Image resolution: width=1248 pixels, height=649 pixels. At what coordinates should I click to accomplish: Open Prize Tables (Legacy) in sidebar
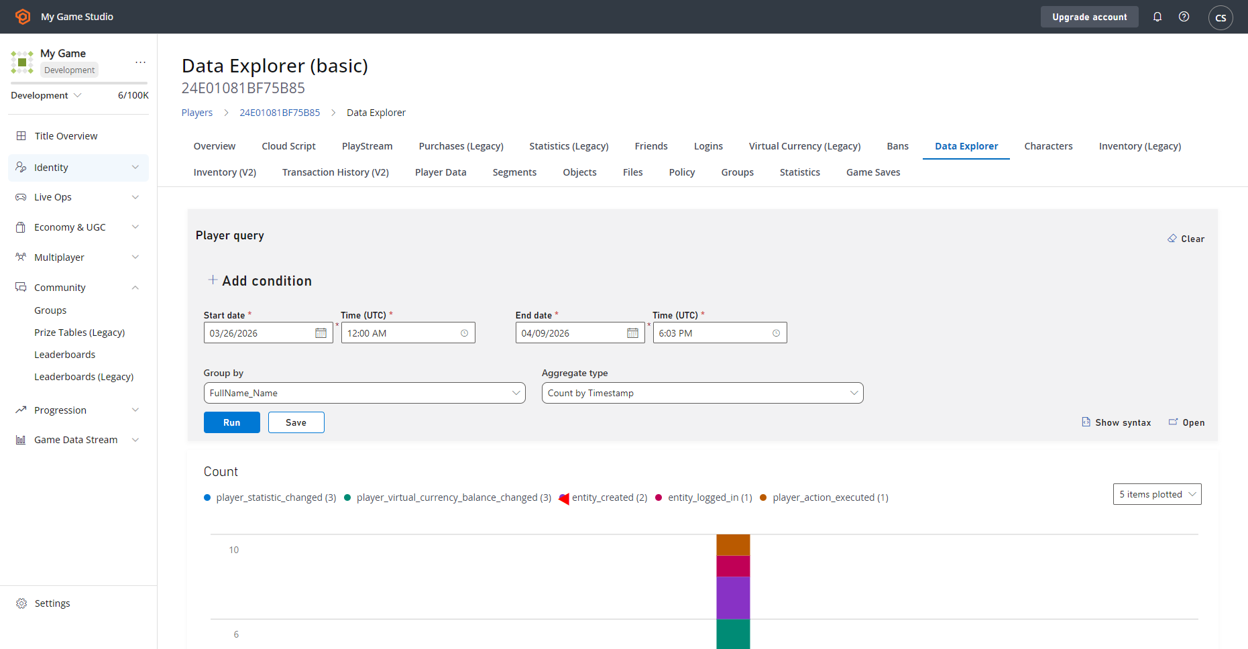(80, 333)
